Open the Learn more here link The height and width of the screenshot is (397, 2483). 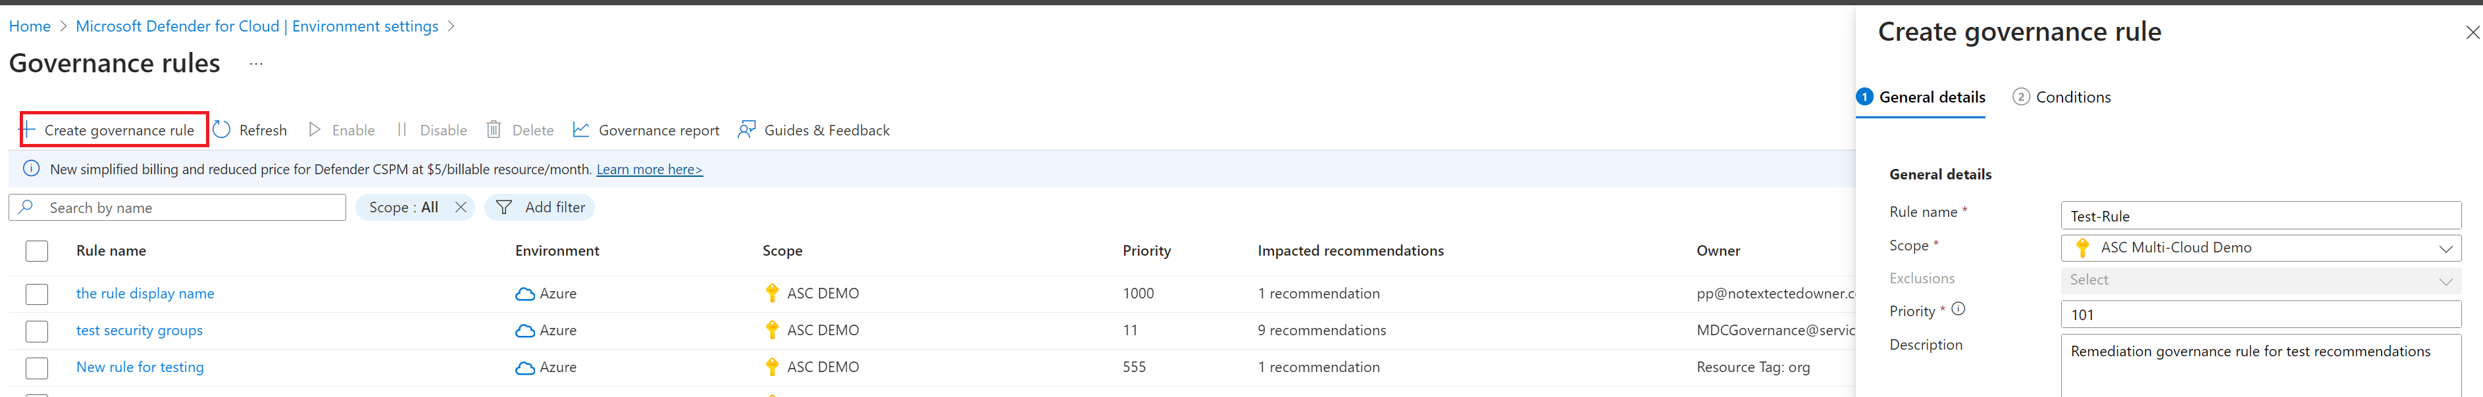point(649,170)
